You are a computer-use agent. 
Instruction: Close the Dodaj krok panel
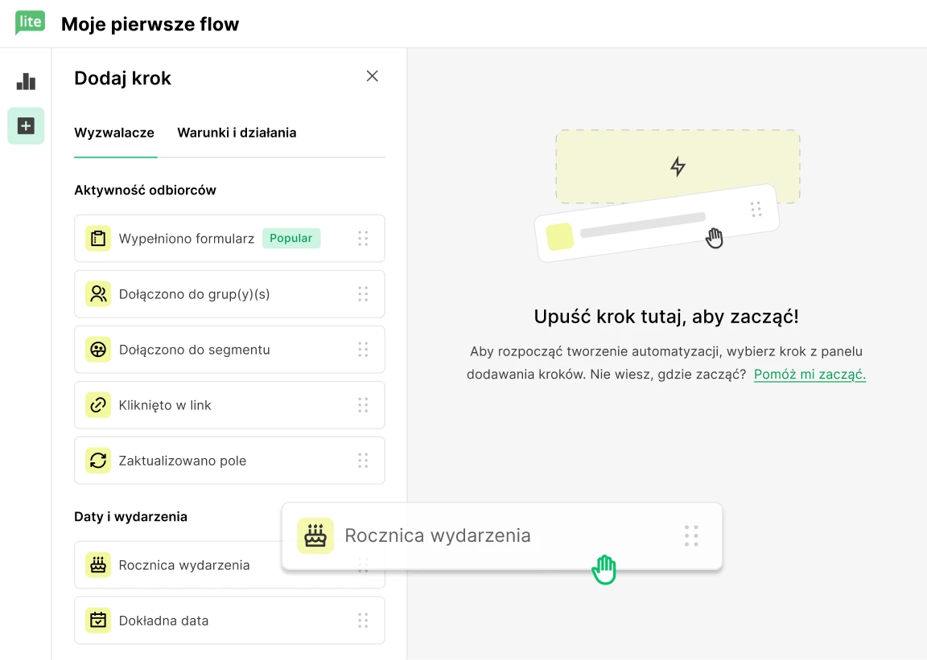point(372,76)
